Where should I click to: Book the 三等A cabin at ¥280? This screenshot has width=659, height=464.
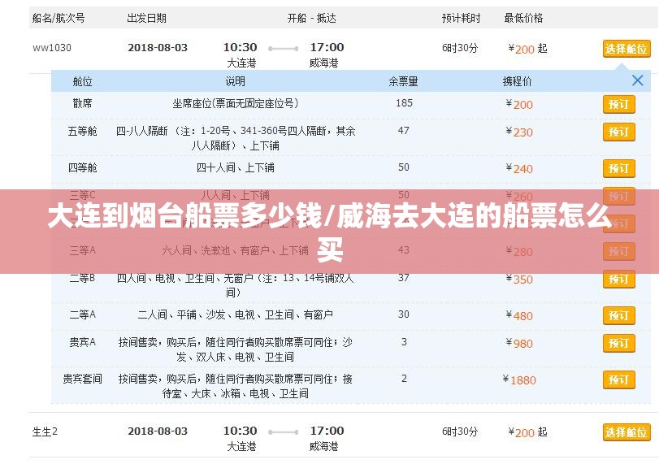618,251
